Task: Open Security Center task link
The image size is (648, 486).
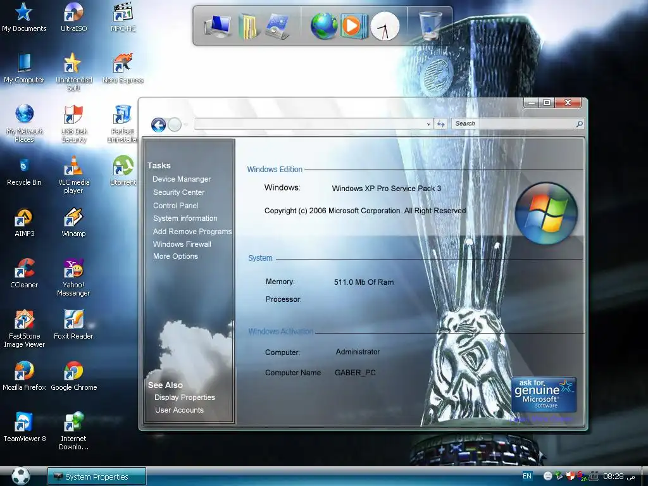Action: point(178,192)
